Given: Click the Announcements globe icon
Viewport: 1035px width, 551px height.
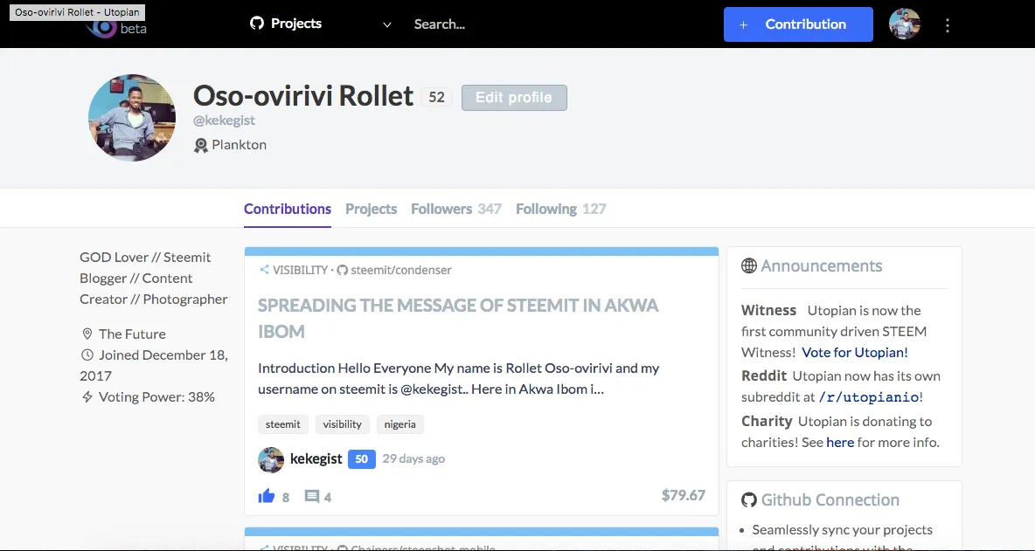Looking at the screenshot, I should pos(748,265).
